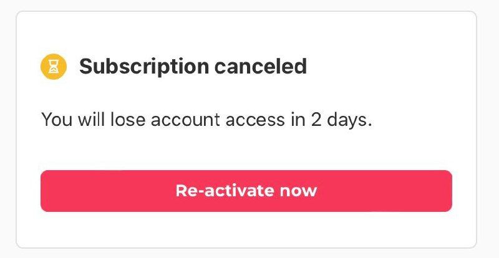Click the account access warning message

206,119
